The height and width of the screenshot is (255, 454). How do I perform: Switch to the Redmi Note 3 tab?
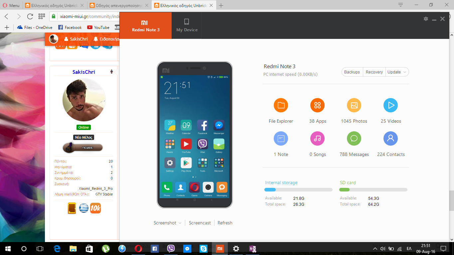146,26
